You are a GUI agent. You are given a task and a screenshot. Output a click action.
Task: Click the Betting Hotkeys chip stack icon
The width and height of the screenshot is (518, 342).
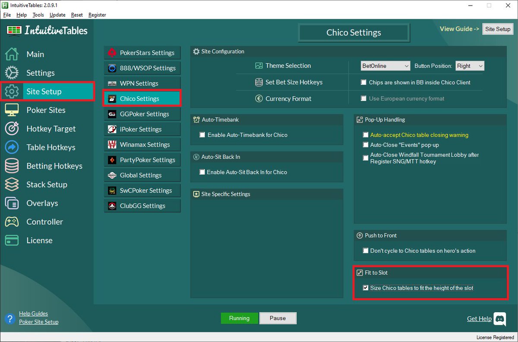(12, 166)
